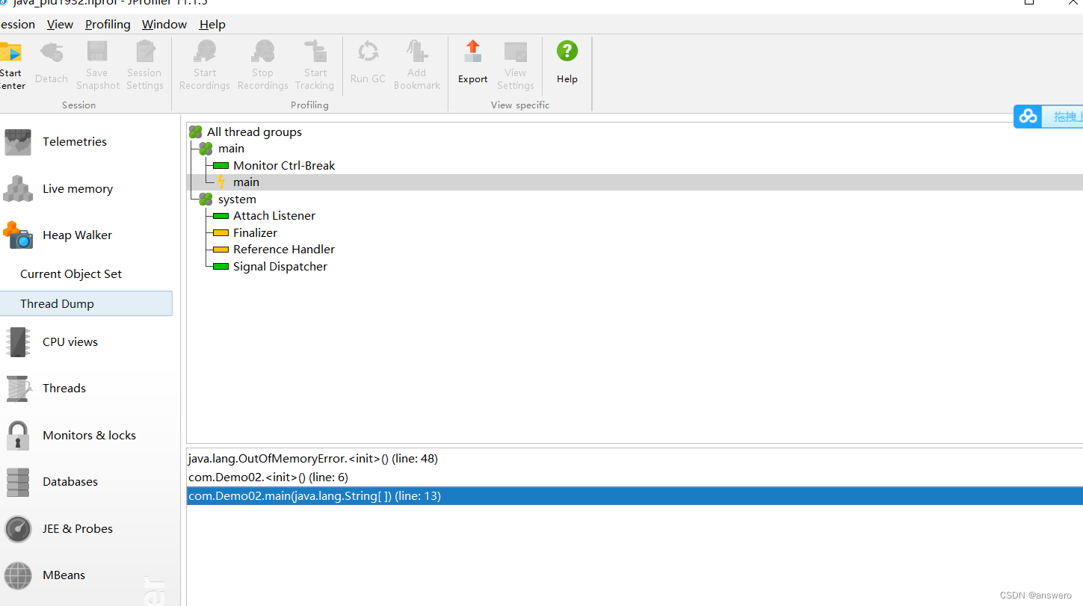Select the Thread Dump view
Image resolution: width=1083 pixels, height=606 pixels.
click(x=86, y=303)
